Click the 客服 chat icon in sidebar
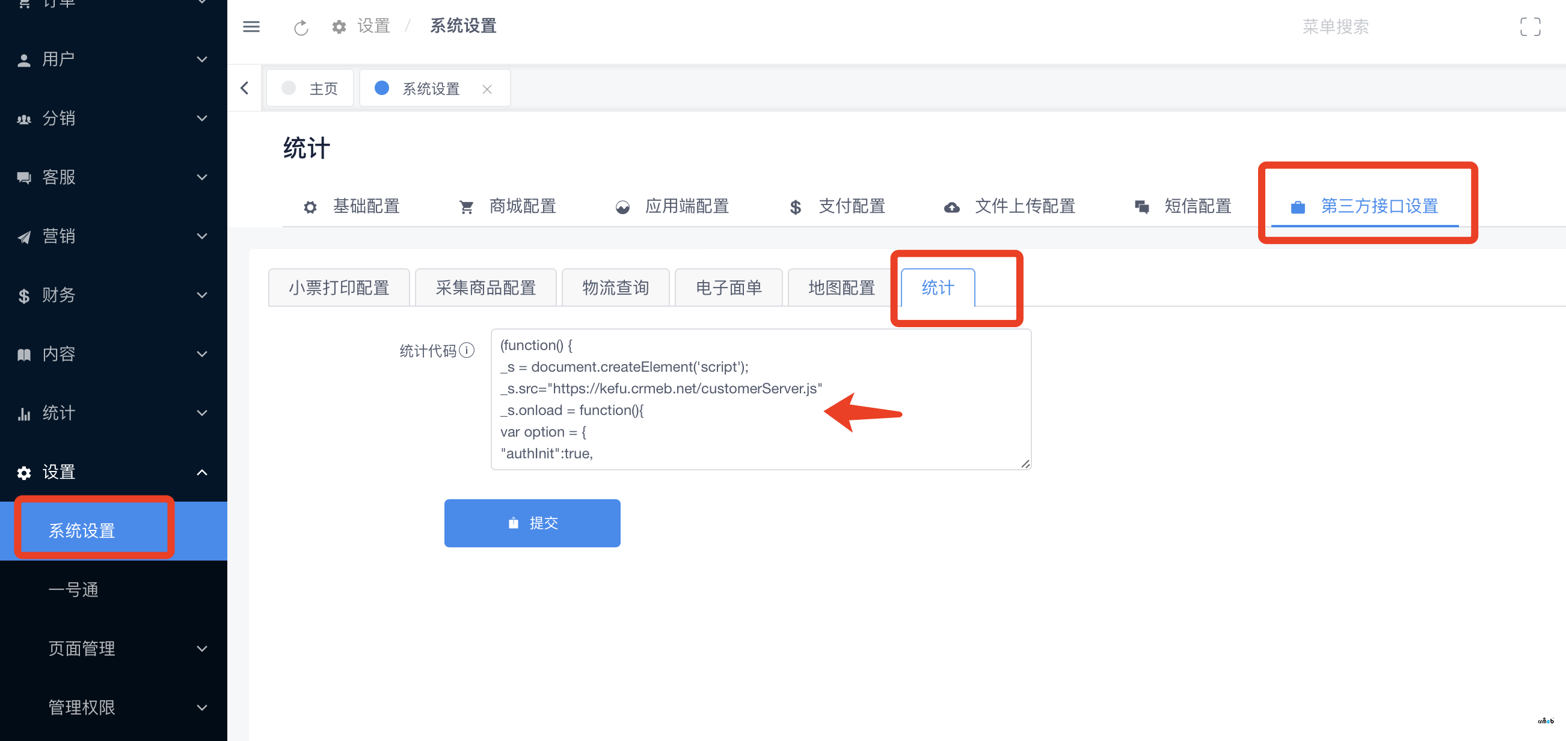Viewport: 1566px width, 741px height. click(23, 177)
